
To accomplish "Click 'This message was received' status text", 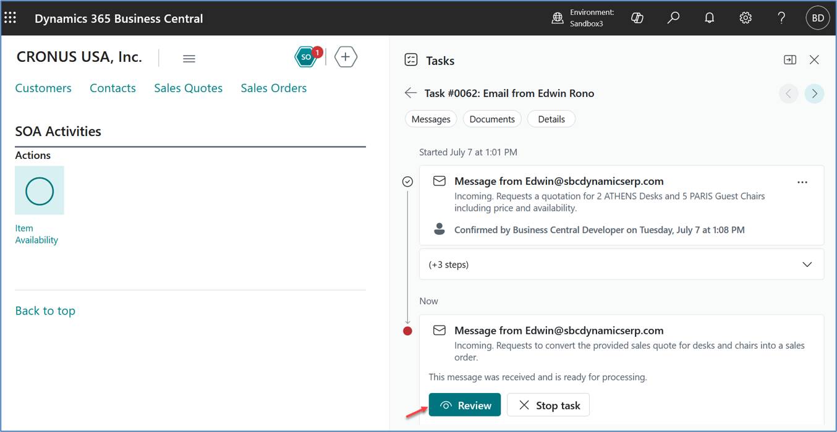I will pos(538,377).
